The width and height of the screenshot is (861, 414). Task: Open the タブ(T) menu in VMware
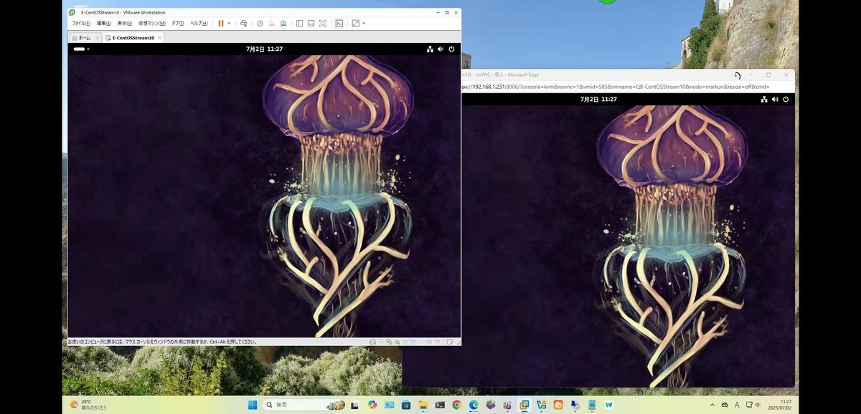177,23
